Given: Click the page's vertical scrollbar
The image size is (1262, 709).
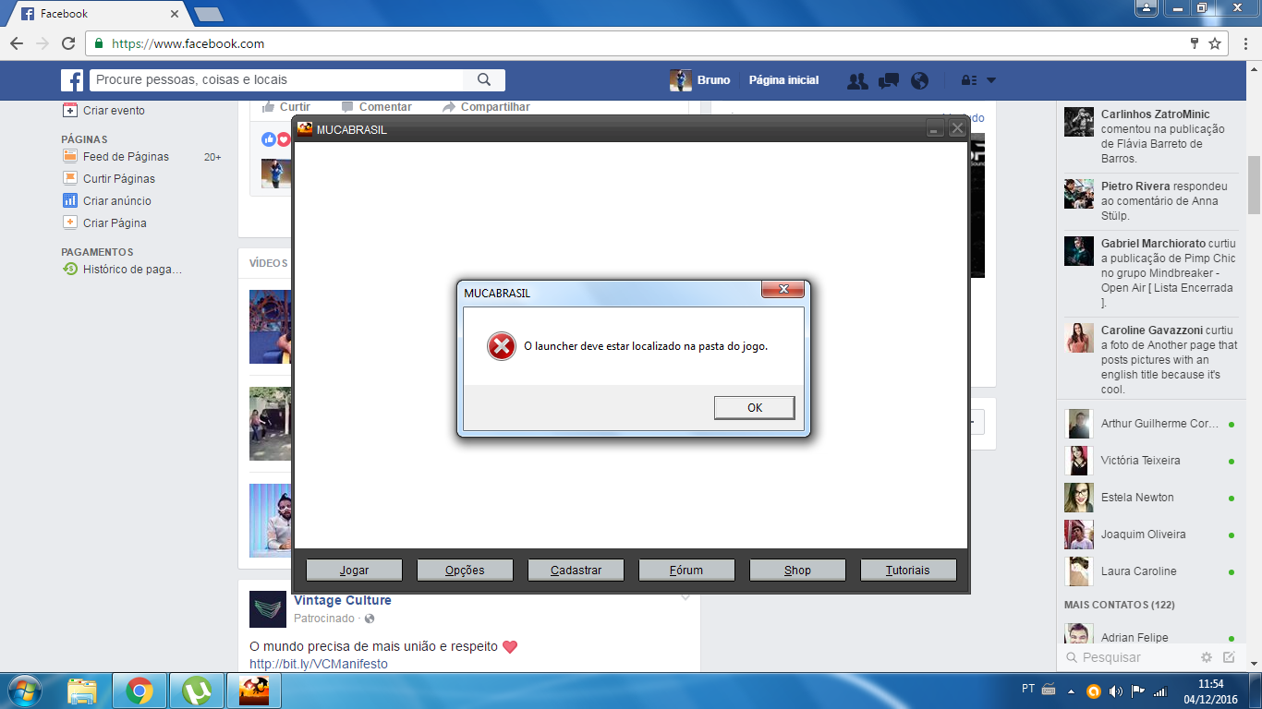Looking at the screenshot, I should point(1254,185).
